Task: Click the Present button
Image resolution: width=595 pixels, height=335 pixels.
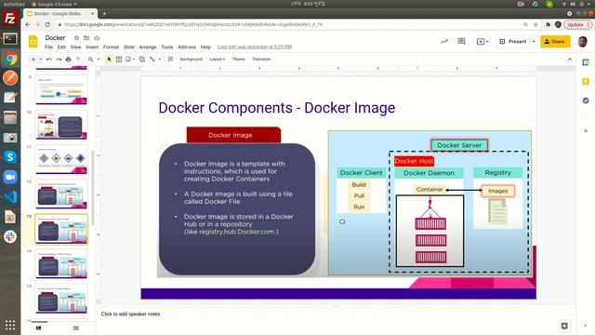Action: [512, 41]
